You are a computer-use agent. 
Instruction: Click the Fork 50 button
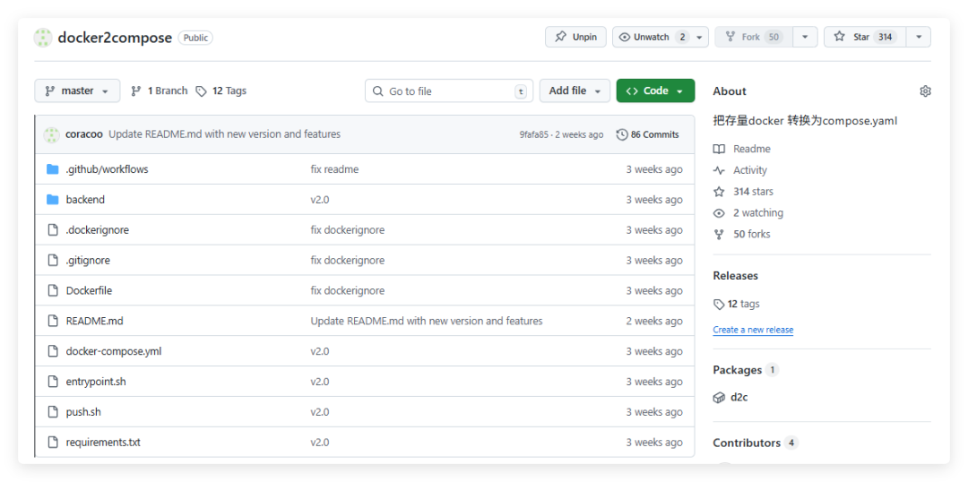(753, 37)
